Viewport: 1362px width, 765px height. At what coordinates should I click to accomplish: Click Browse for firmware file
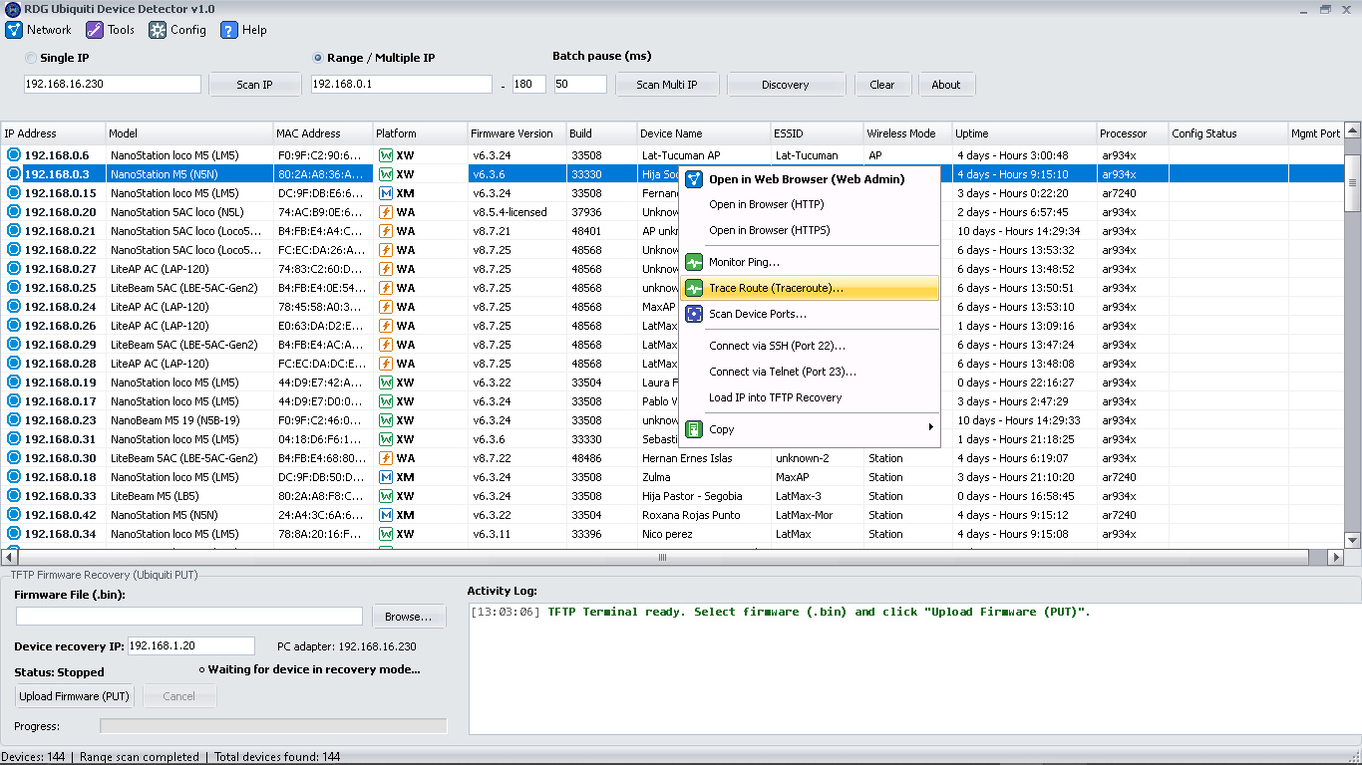point(409,617)
